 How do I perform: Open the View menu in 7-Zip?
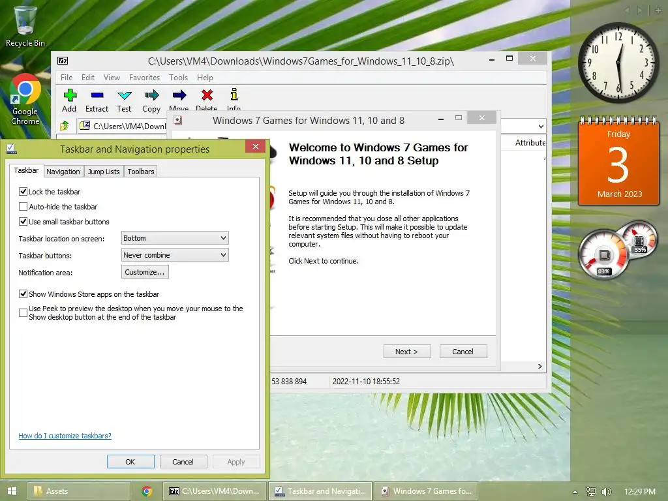pyautogui.click(x=112, y=78)
